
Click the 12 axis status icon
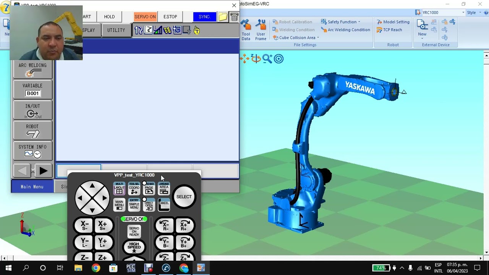(x=138, y=30)
